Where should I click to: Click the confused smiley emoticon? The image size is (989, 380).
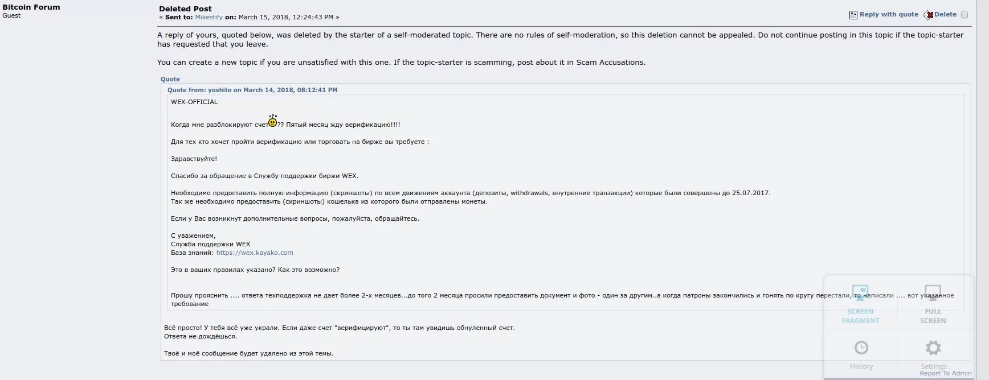(x=273, y=122)
